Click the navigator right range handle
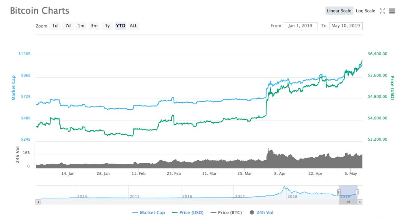 pos(357,192)
